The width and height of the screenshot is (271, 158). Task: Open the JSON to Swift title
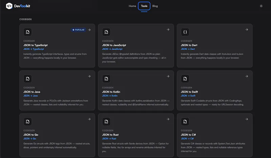(189, 92)
